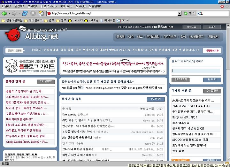
Task: Open post Air 한글화가 중단됐네요
Action: coord(77,138)
